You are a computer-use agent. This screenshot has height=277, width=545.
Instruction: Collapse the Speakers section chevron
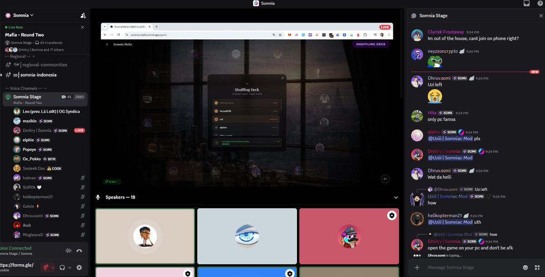tap(396, 198)
